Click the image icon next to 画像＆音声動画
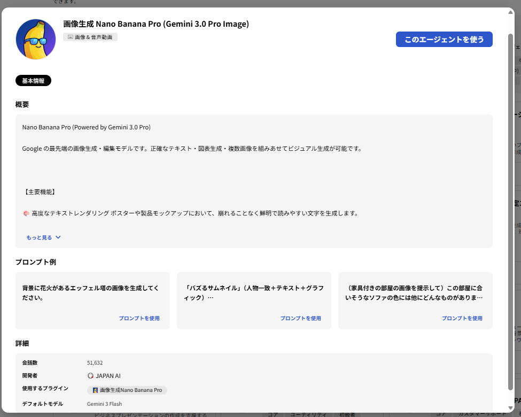The height and width of the screenshot is (417, 521). coord(71,37)
